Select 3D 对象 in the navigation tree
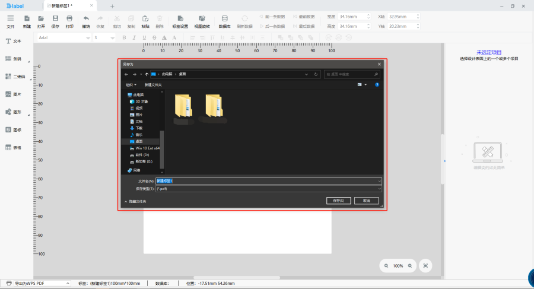 pyautogui.click(x=139, y=101)
